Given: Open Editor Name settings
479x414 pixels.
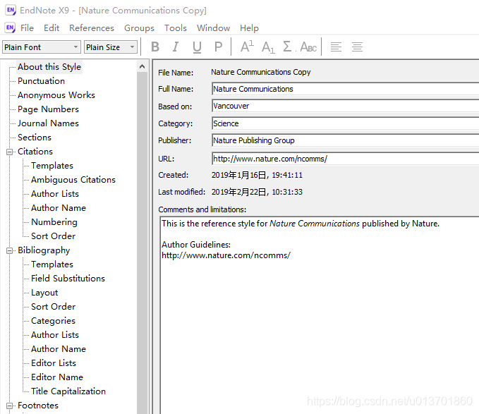Looking at the screenshot, I should click(x=57, y=377).
